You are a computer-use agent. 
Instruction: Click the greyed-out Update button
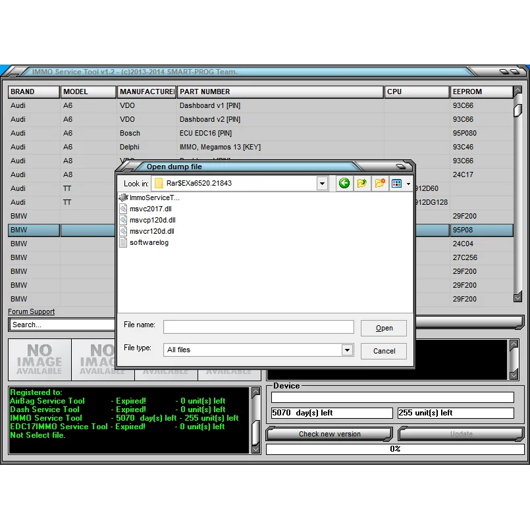coord(461,434)
